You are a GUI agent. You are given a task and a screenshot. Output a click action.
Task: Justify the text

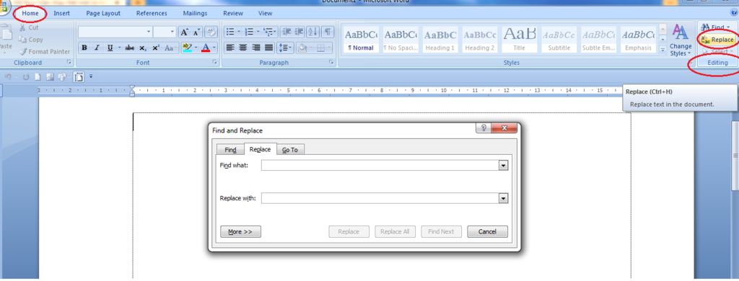(268, 48)
